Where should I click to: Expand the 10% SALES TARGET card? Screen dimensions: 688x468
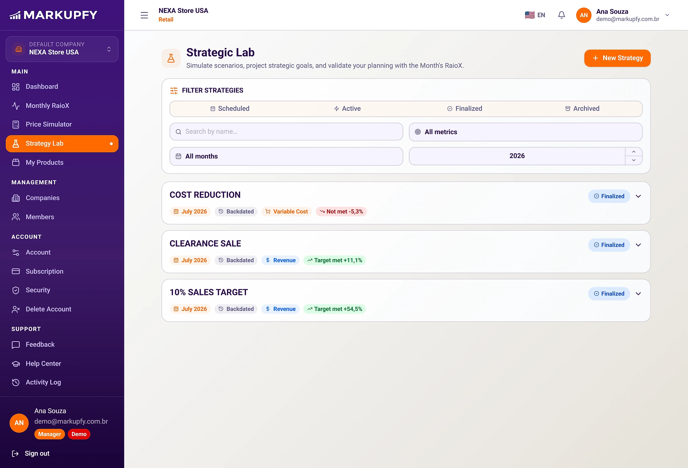(x=638, y=294)
